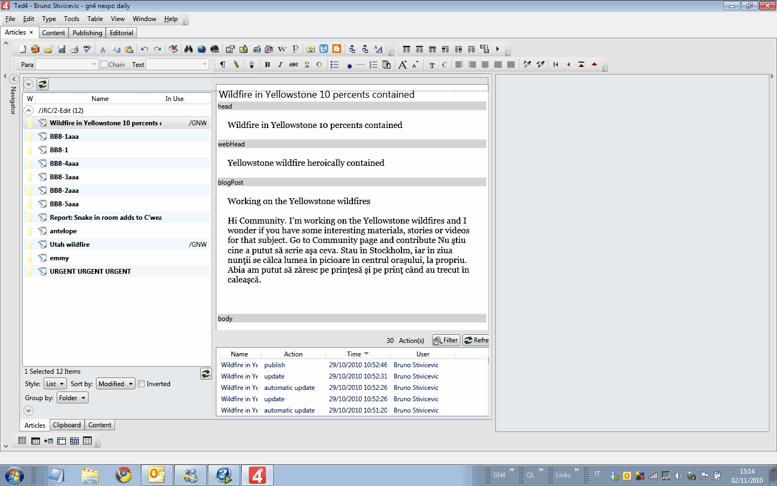The image size is (777, 486).
Task: Click the webHead text Yellowstone wildfire heroically contained
Action: pos(306,163)
